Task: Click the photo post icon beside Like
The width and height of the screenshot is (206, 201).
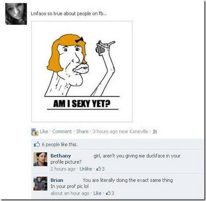Action: 35,132
